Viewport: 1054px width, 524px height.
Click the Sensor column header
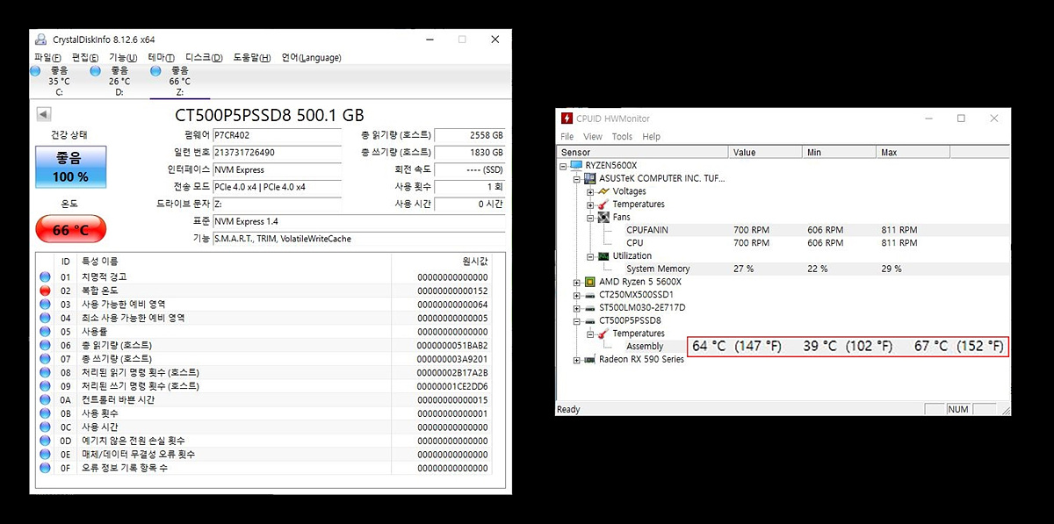(643, 152)
